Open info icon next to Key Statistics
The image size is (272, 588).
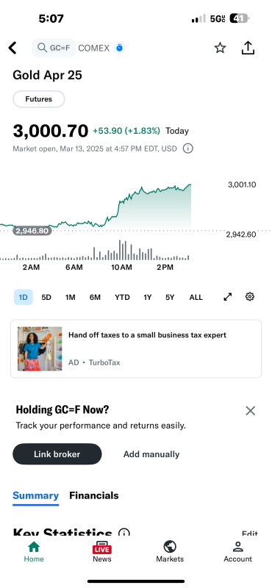[124, 533]
